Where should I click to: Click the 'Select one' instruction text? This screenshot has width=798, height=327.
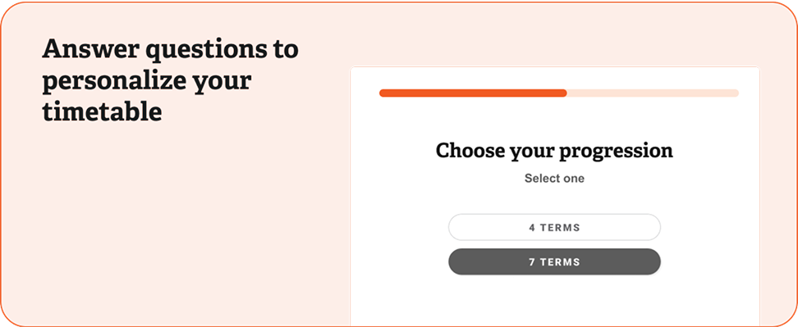(554, 179)
